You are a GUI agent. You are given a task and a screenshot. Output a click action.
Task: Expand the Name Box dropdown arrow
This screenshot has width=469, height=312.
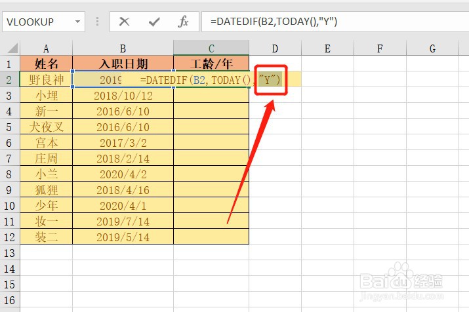(x=78, y=22)
